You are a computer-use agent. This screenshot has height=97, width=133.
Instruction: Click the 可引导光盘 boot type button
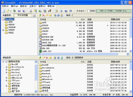click(x=23, y=15)
